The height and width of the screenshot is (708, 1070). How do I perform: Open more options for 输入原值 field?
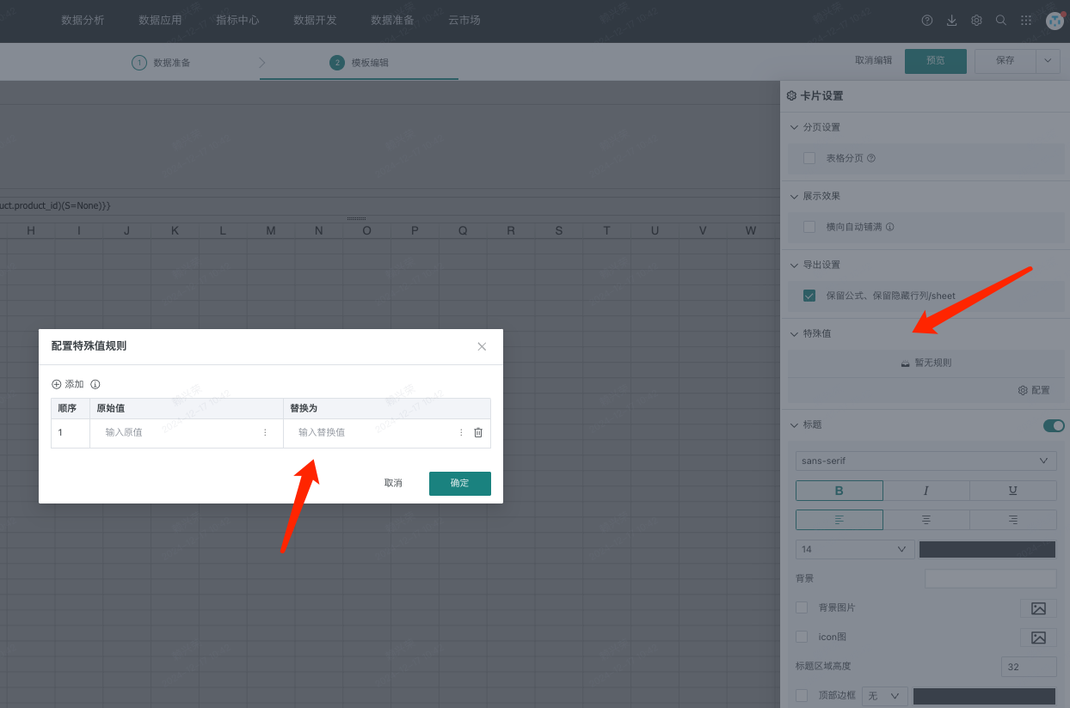point(265,432)
